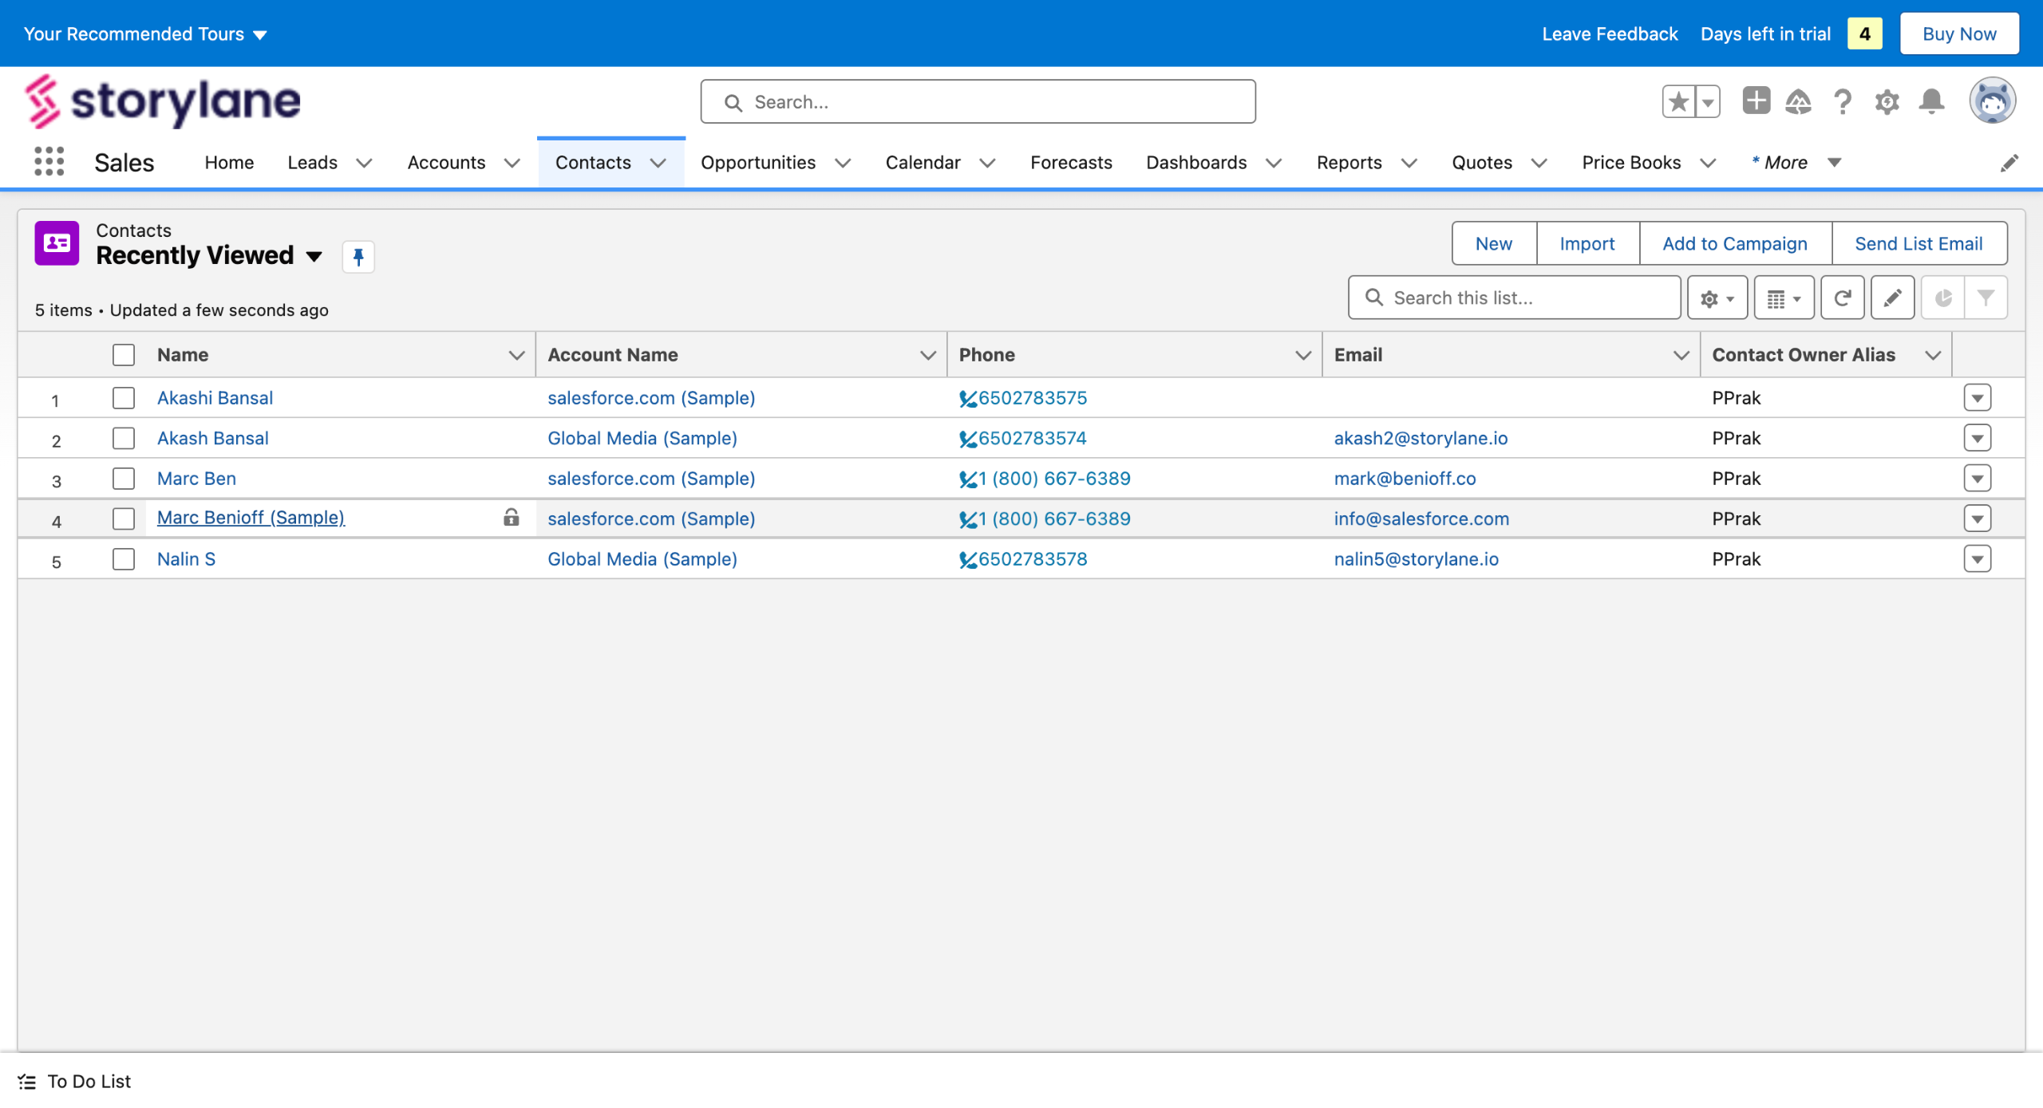Refresh the contacts list
The height and width of the screenshot is (1108, 2043).
click(x=1843, y=298)
